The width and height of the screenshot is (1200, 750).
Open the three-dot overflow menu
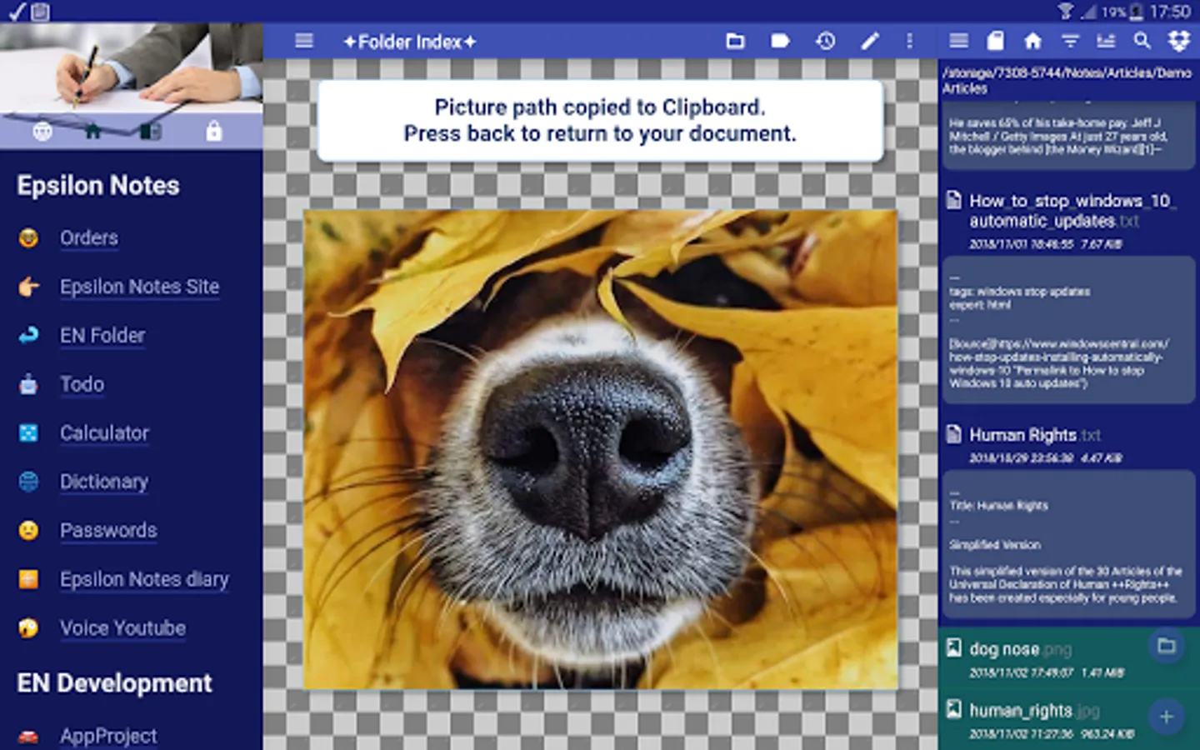909,41
